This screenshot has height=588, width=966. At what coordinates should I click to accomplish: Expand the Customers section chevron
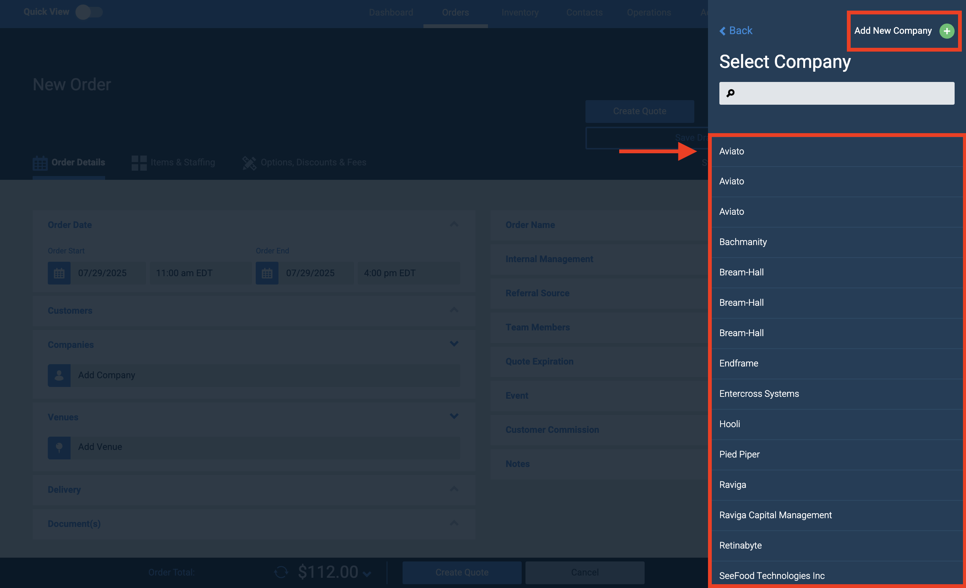454,310
